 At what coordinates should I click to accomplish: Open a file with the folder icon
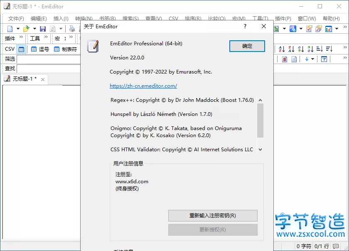(26, 29)
